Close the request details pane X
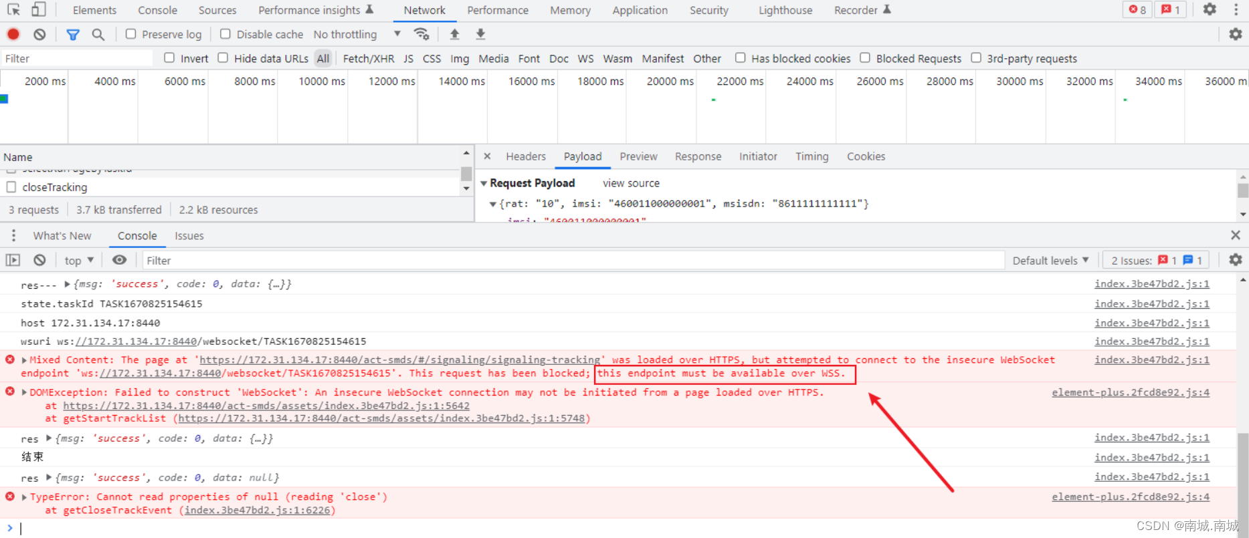 [487, 156]
